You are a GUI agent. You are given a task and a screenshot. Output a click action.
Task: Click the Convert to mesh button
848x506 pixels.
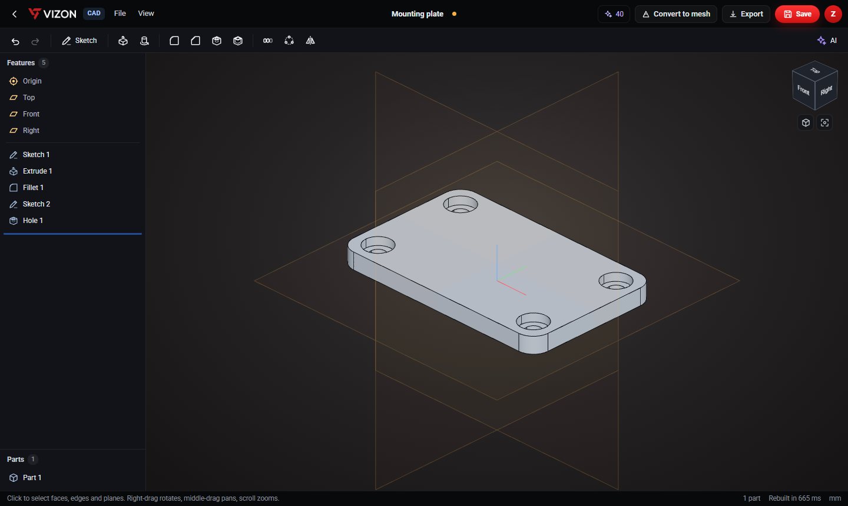tap(676, 14)
